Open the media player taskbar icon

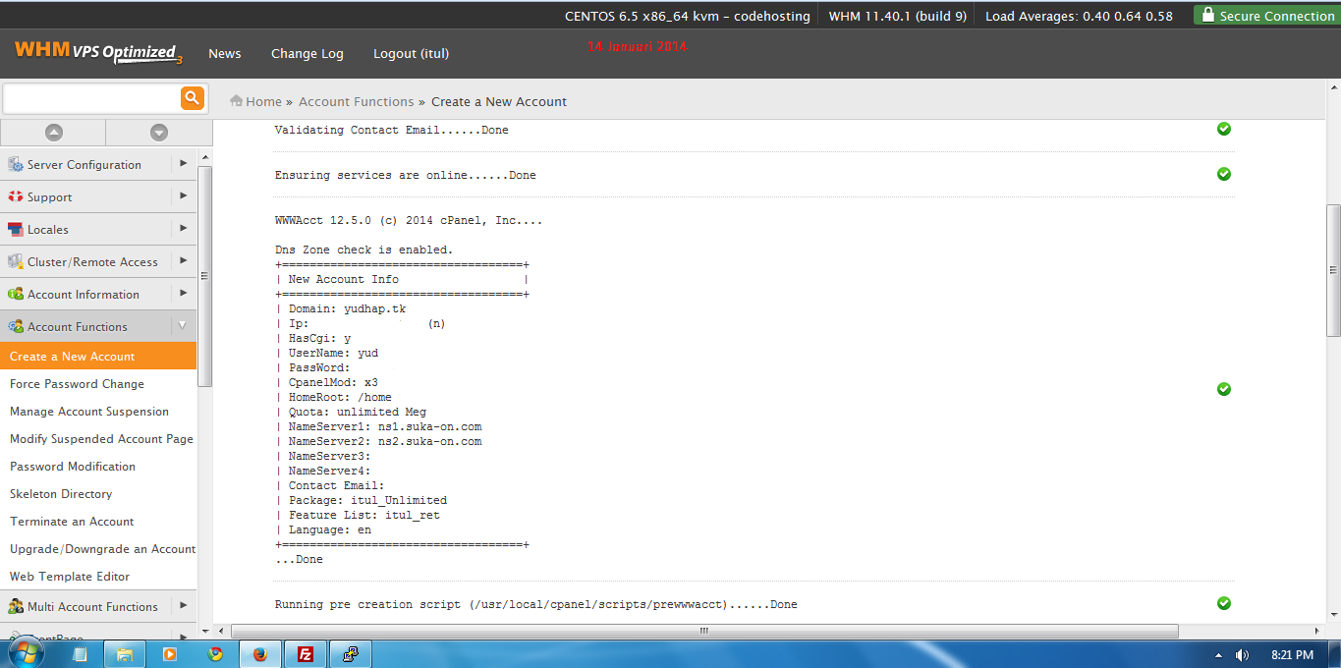170,654
